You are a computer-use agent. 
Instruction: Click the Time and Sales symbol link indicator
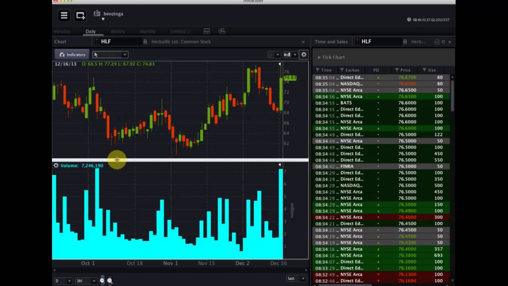[358, 41]
